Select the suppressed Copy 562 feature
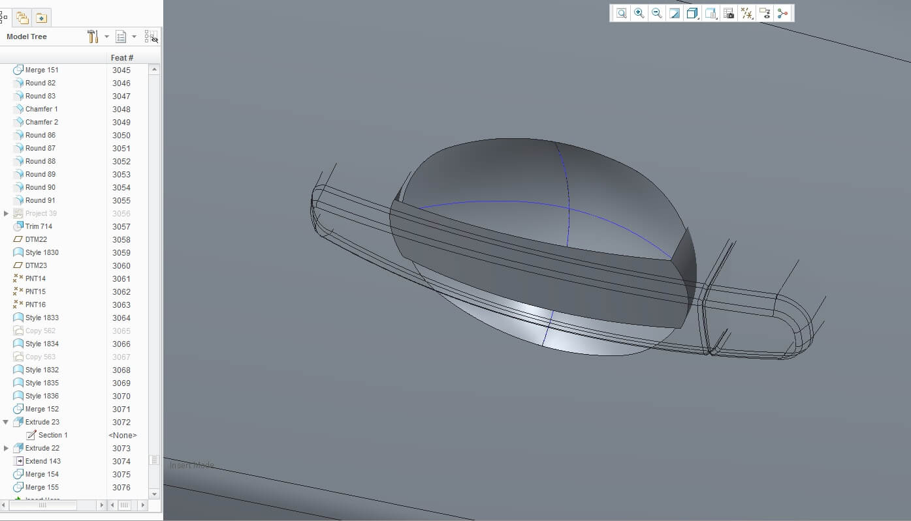 (40, 331)
